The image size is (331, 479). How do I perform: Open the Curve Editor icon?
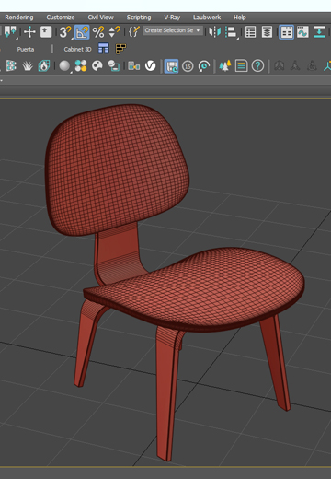click(302, 32)
